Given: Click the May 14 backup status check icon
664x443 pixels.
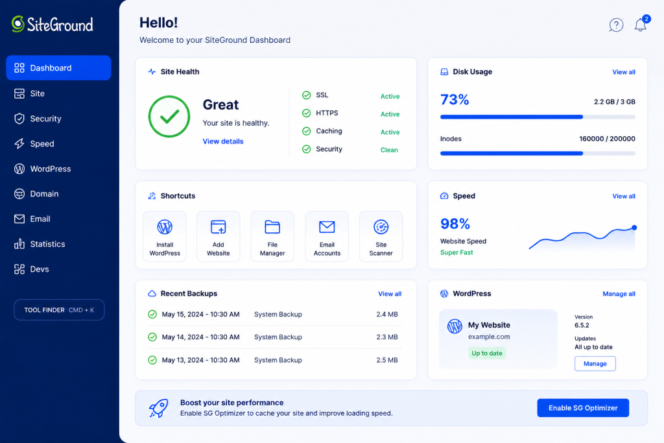Looking at the screenshot, I should click(152, 337).
